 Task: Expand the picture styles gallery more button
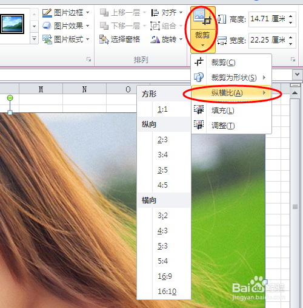pos(34,38)
